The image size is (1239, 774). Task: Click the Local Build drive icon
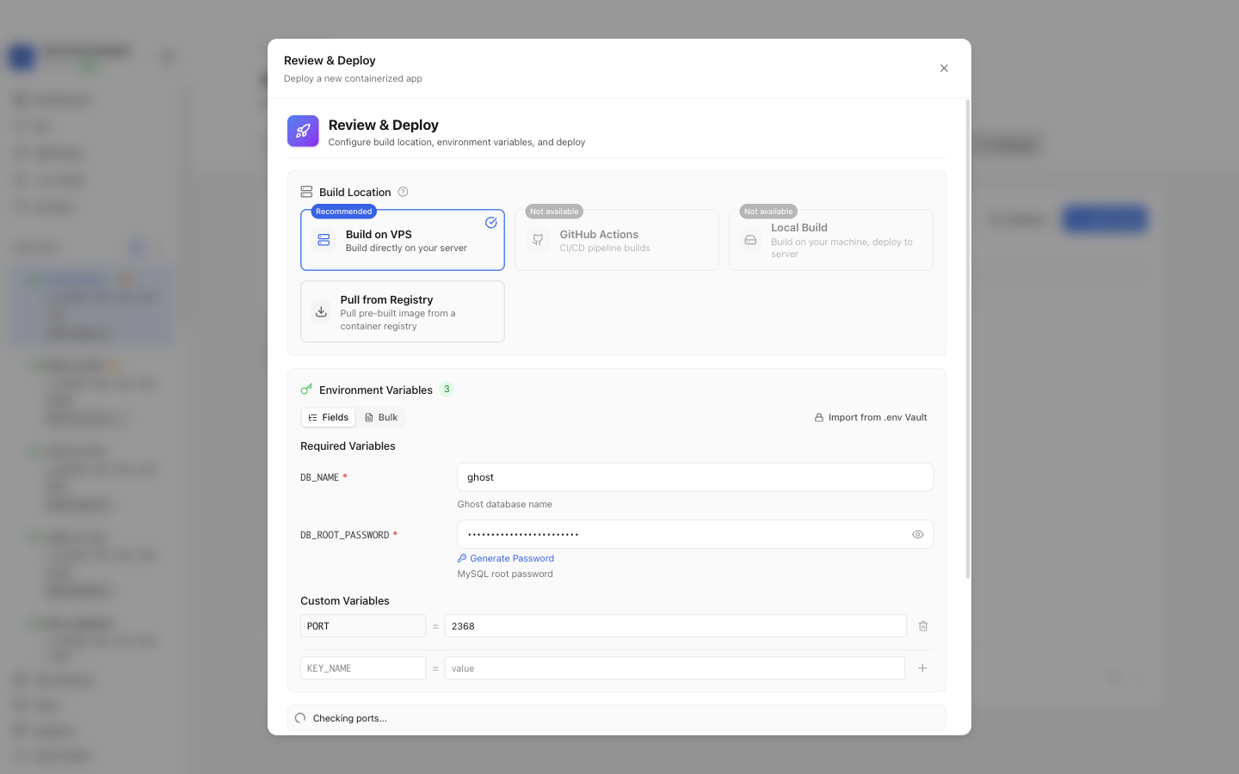[750, 240]
